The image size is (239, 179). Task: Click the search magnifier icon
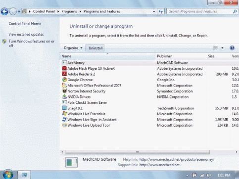tap(235, 11)
